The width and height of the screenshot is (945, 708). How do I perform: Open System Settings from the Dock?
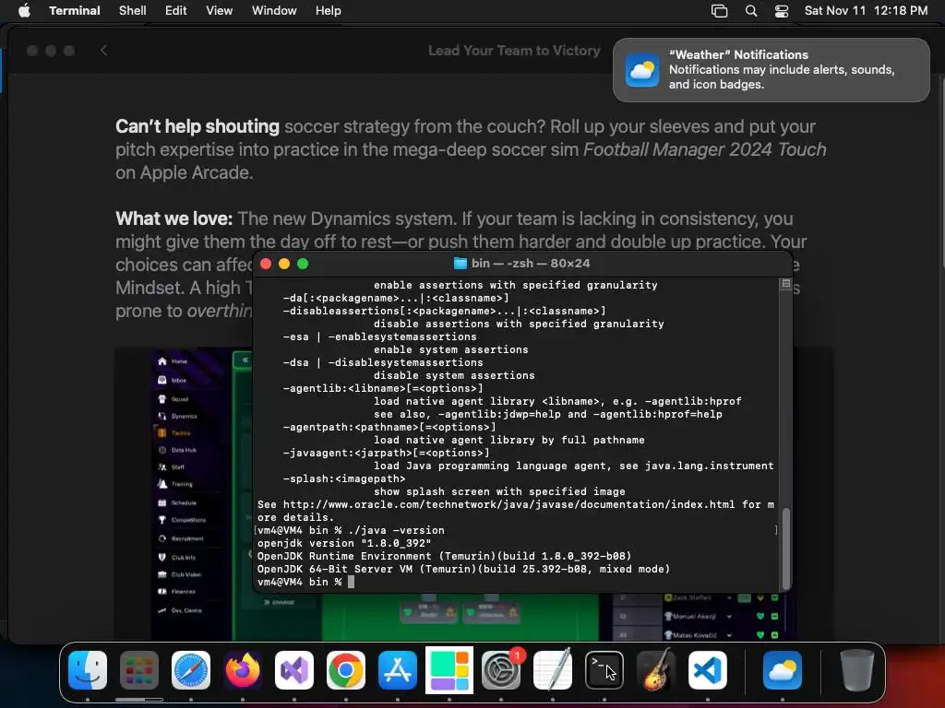coord(501,670)
